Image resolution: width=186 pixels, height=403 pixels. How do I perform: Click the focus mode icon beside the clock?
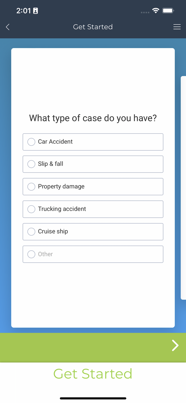click(36, 11)
